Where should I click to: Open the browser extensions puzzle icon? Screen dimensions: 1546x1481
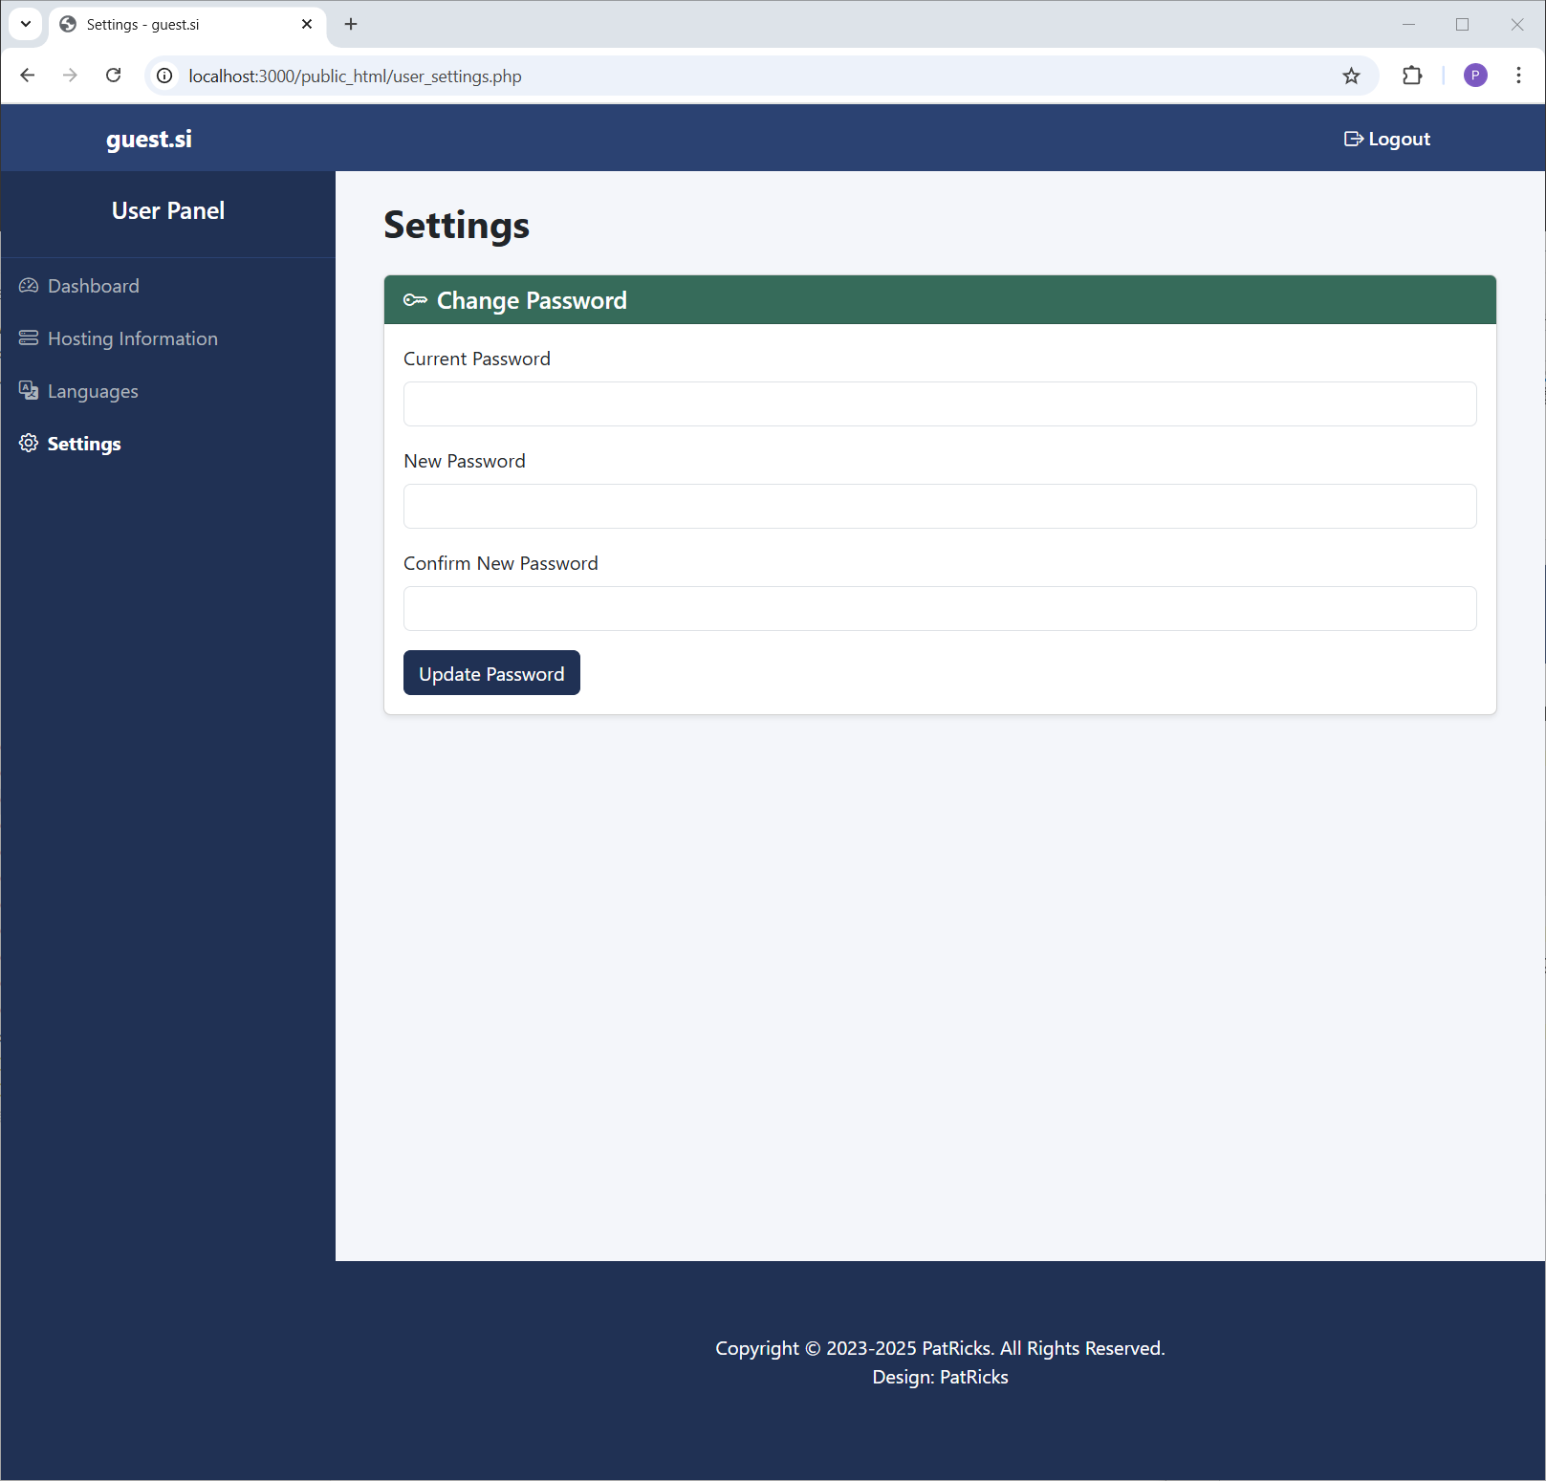[x=1412, y=76]
